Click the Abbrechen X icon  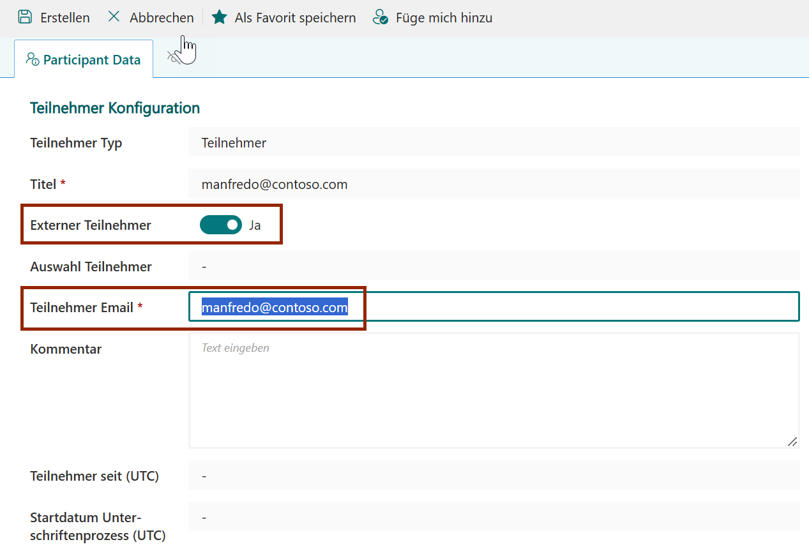114,17
